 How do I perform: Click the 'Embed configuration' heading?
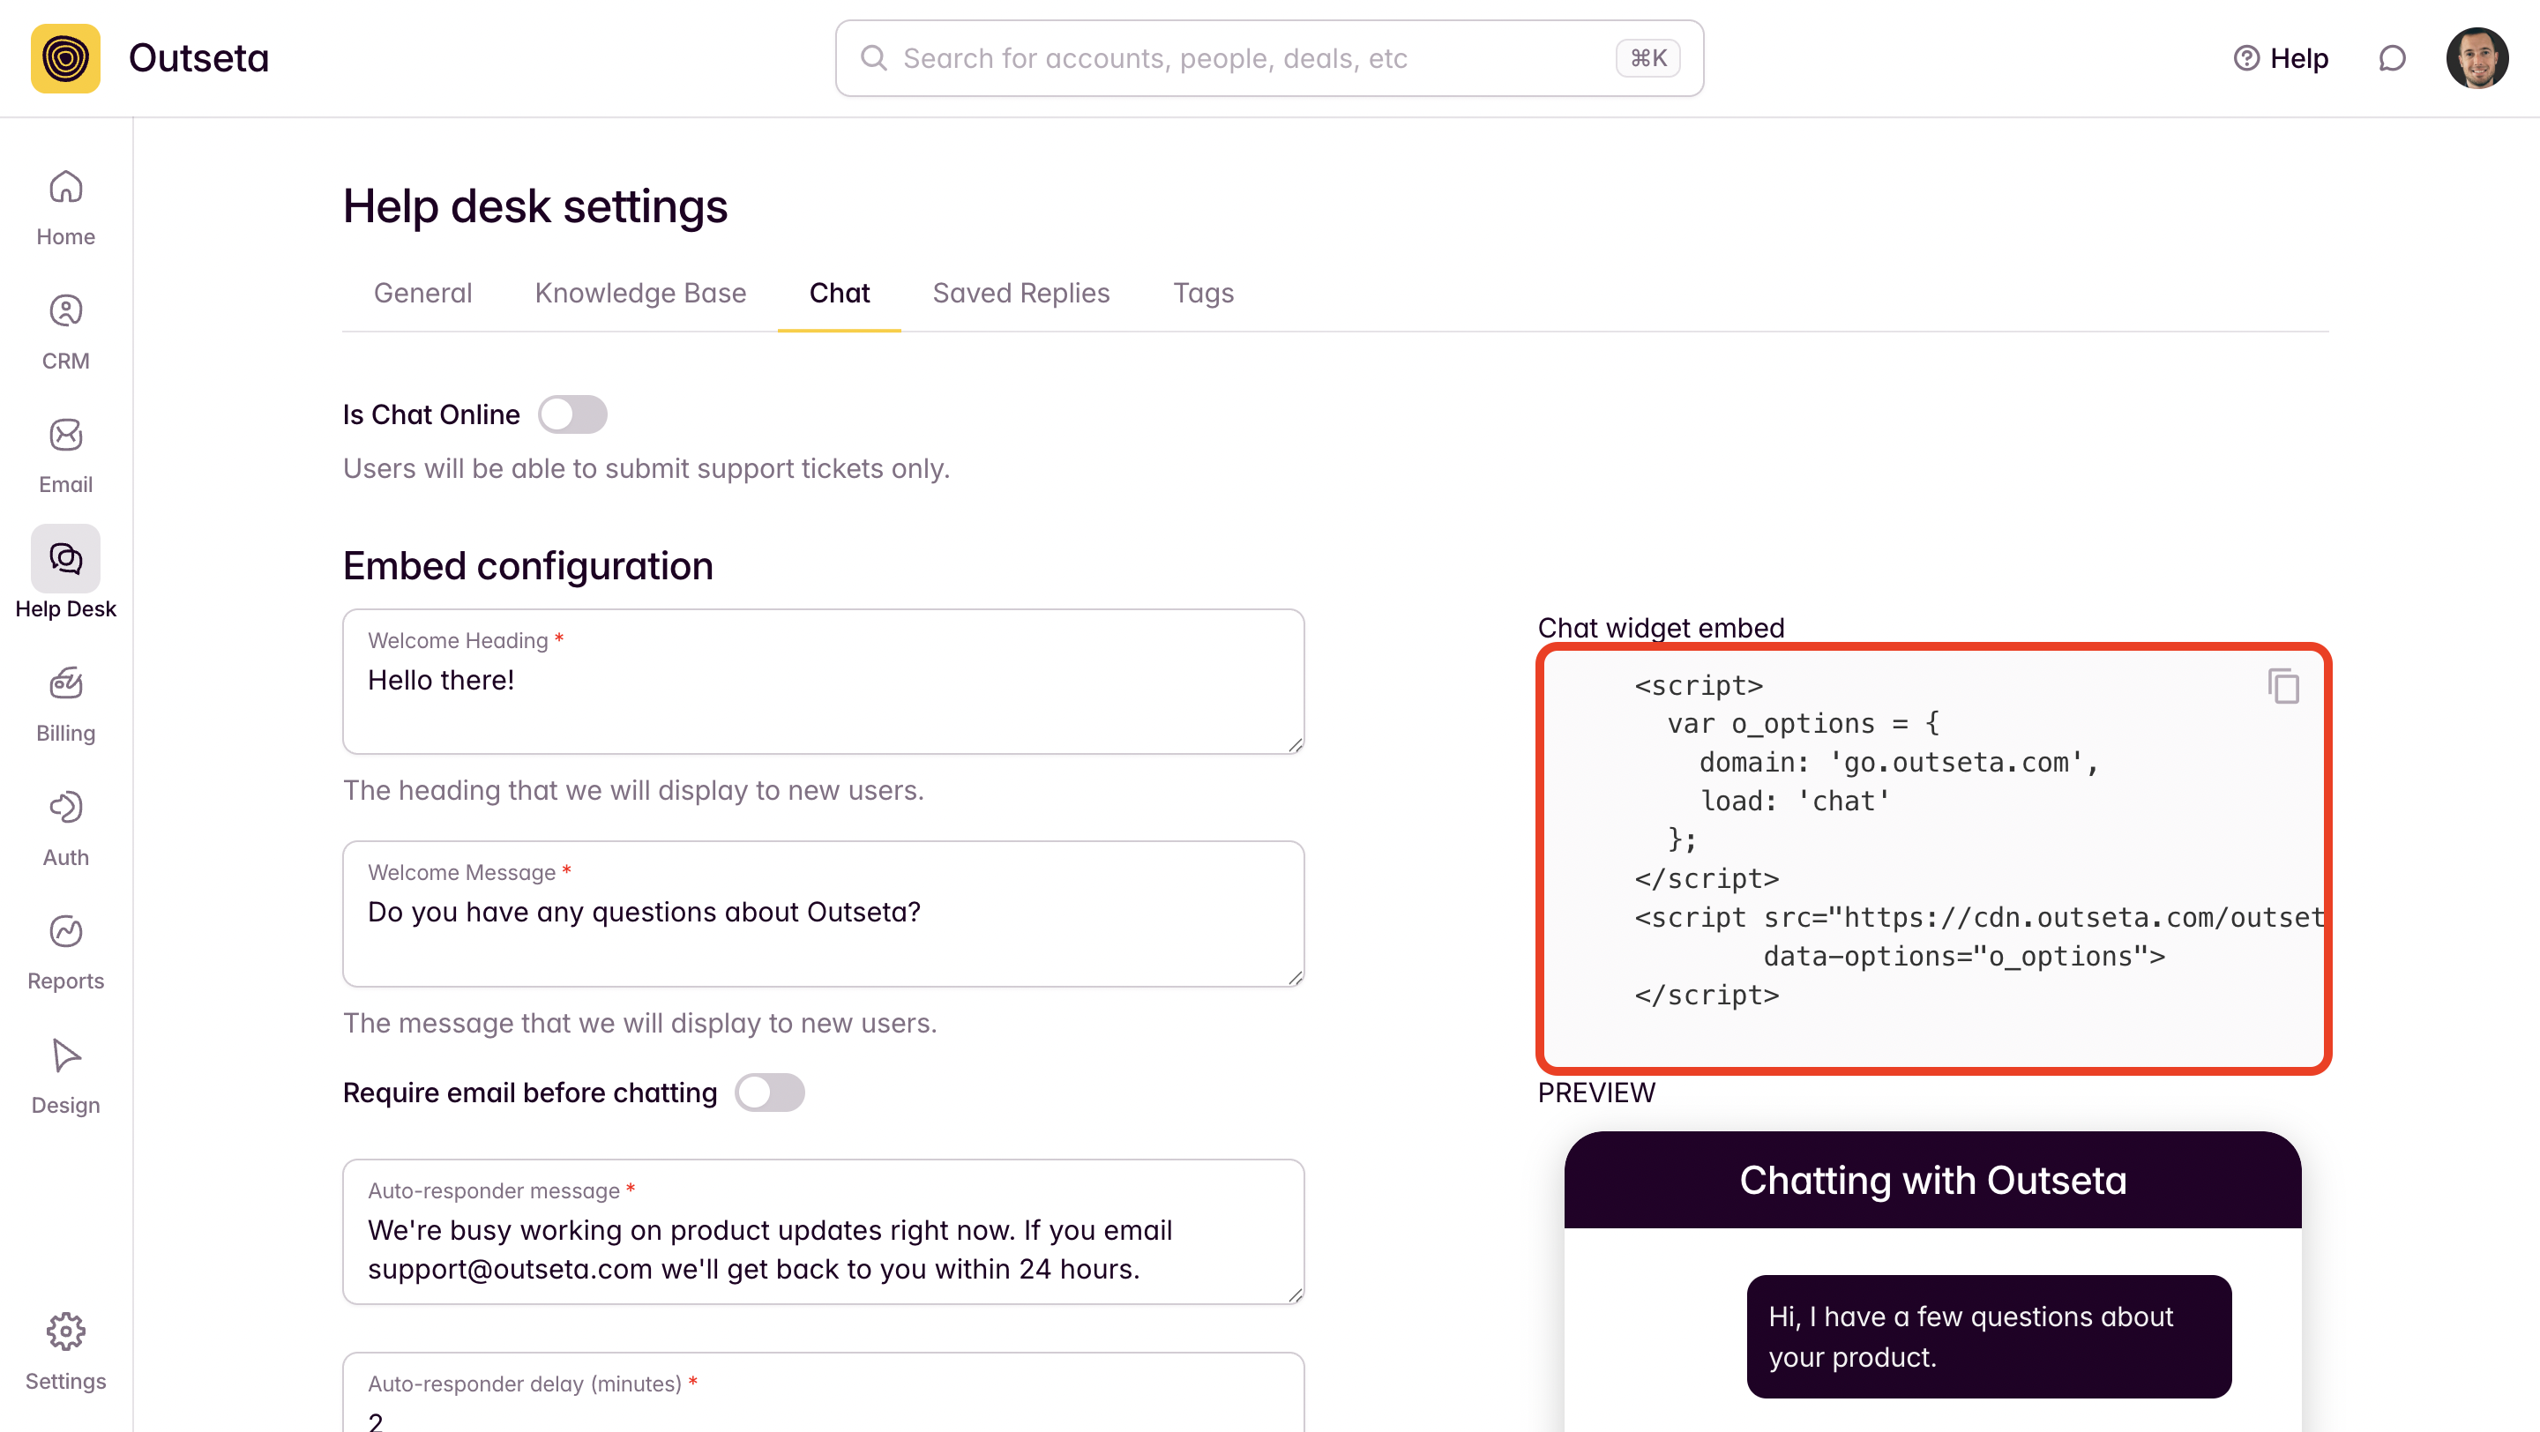point(527,566)
